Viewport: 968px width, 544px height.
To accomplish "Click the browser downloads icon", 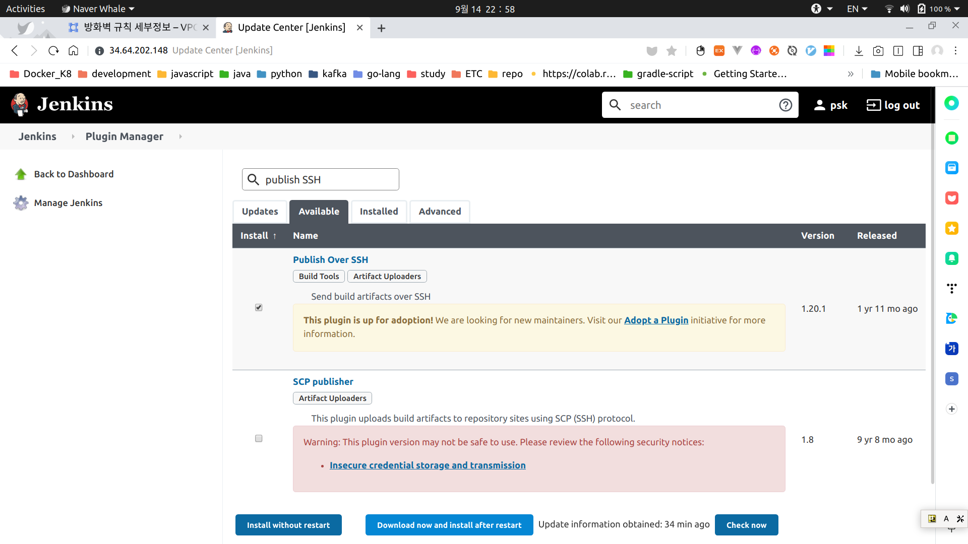I will [859, 50].
